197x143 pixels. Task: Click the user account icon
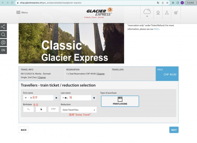tap(167, 13)
